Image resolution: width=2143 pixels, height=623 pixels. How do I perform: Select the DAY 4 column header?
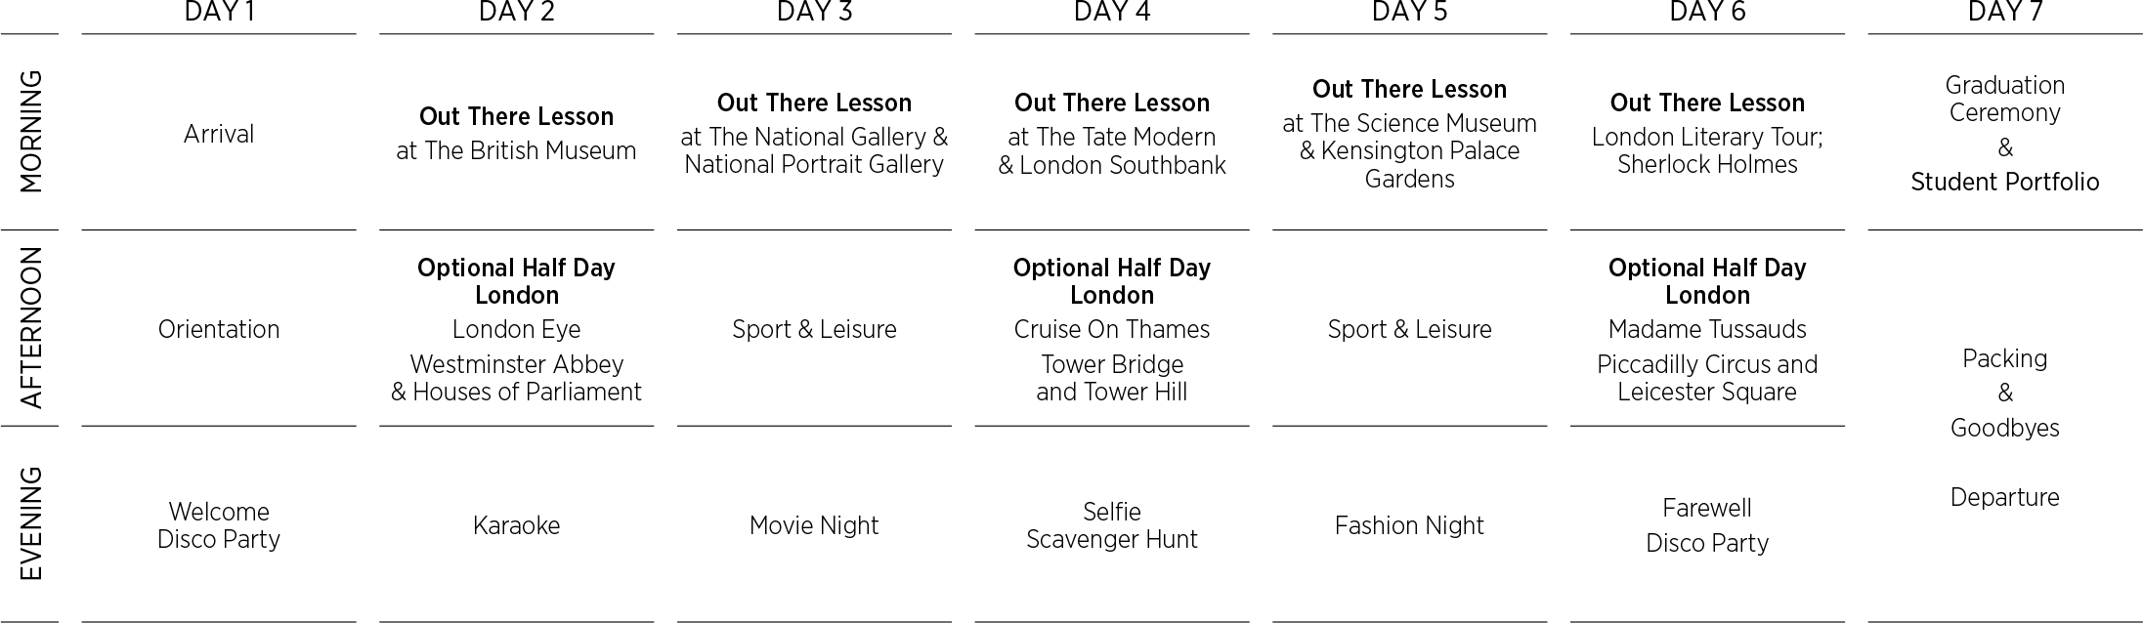pos(1111,12)
